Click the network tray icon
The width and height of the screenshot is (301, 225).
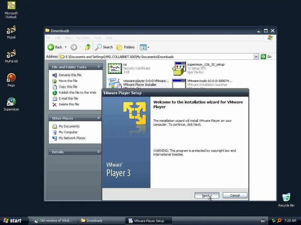274,221
